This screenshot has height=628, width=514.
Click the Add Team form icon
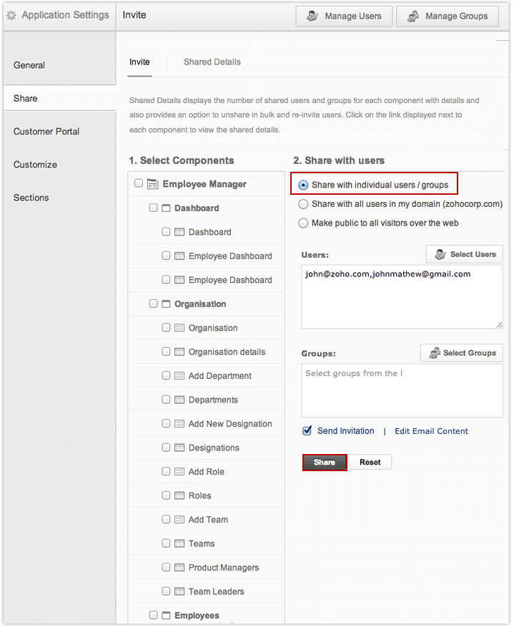[179, 520]
